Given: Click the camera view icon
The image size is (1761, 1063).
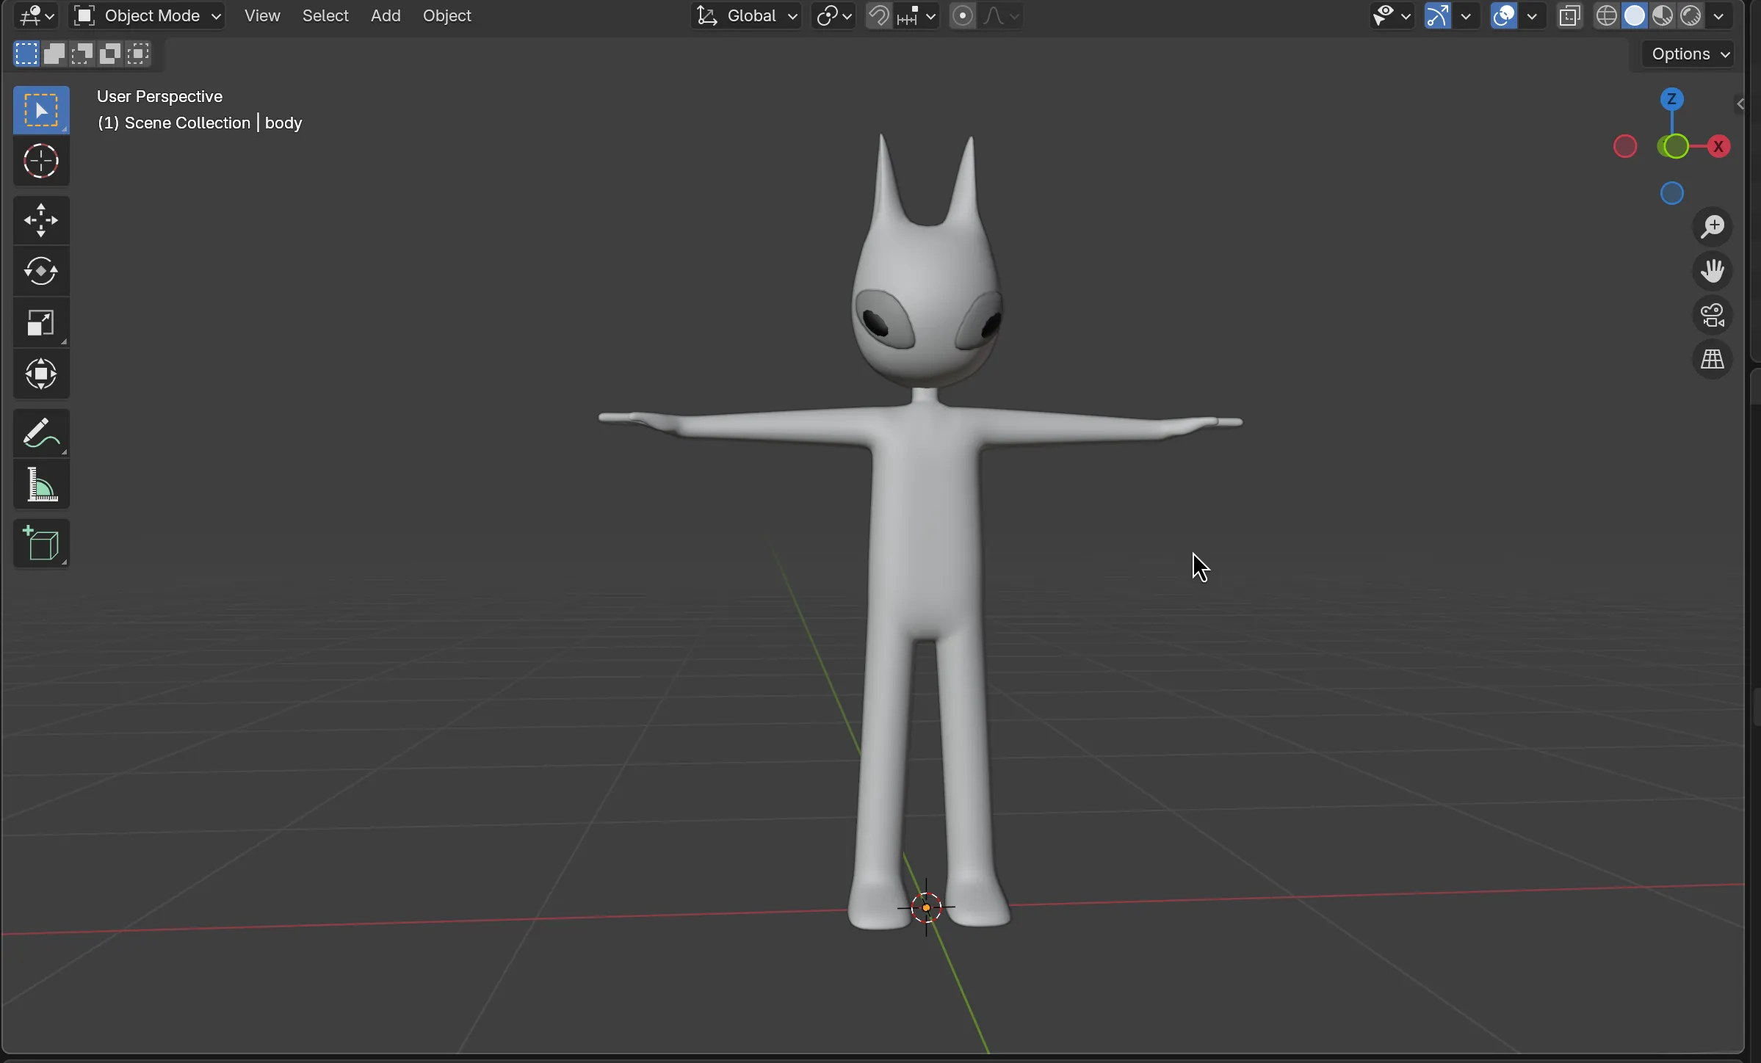Looking at the screenshot, I should [1713, 316].
